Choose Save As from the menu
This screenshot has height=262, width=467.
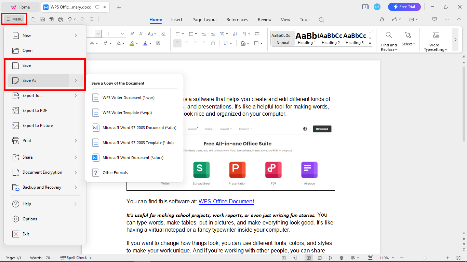pyautogui.click(x=29, y=80)
